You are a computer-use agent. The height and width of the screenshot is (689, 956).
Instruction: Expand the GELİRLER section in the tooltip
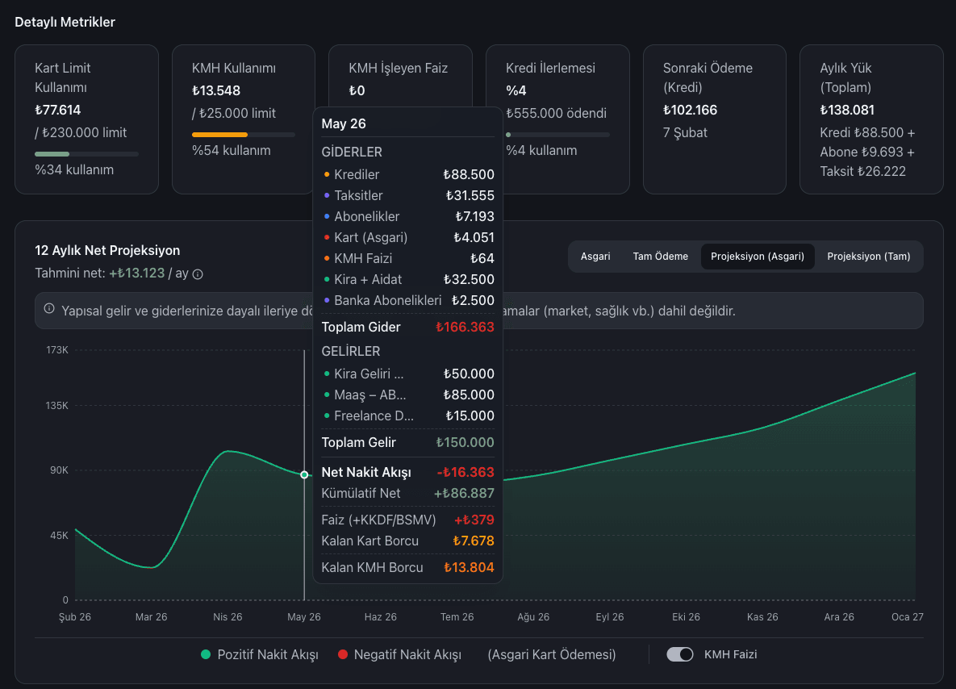click(350, 351)
